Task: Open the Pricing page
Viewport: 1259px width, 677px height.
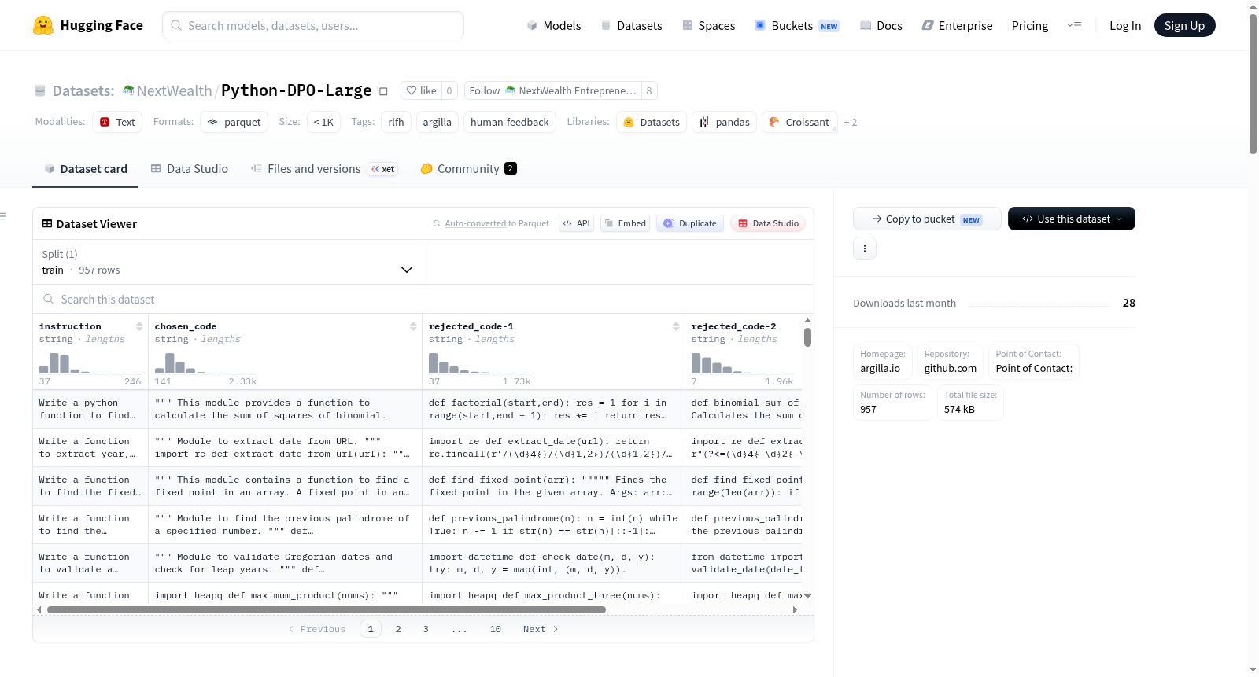Action: (x=1030, y=25)
